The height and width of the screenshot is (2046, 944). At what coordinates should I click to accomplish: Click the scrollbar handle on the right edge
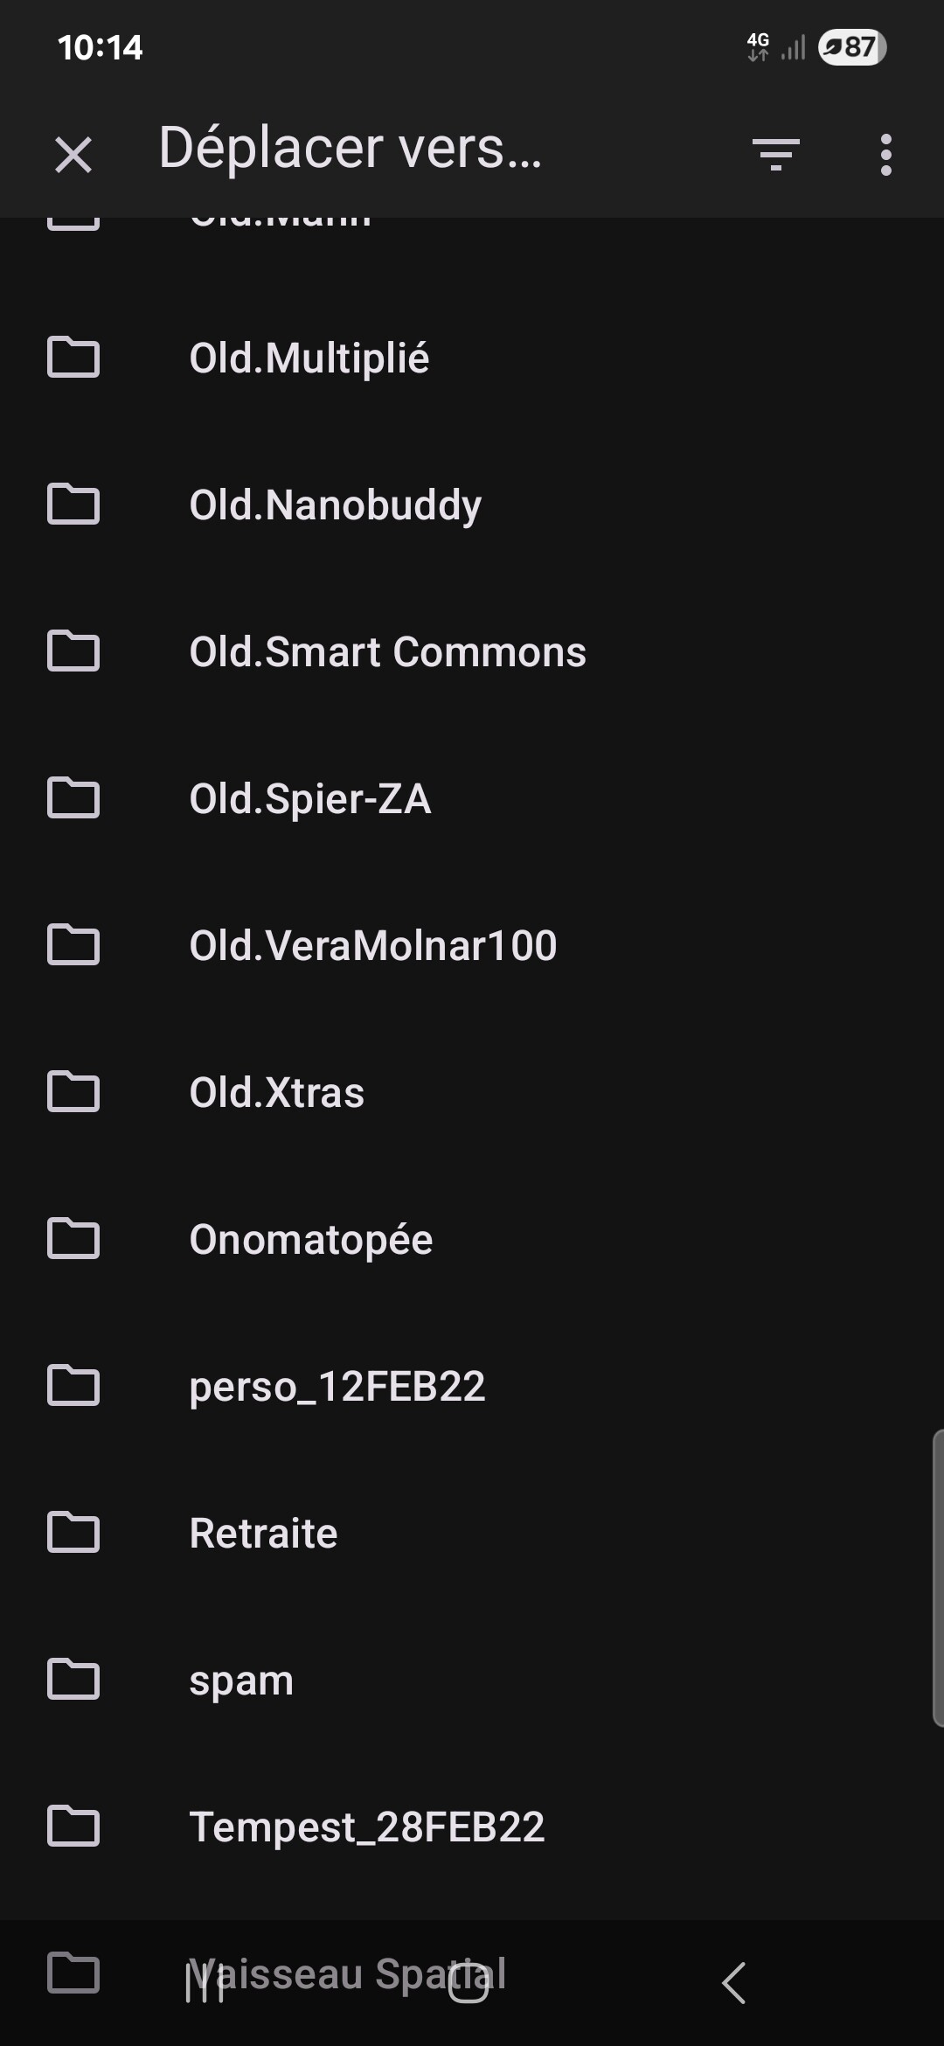pos(938,1578)
